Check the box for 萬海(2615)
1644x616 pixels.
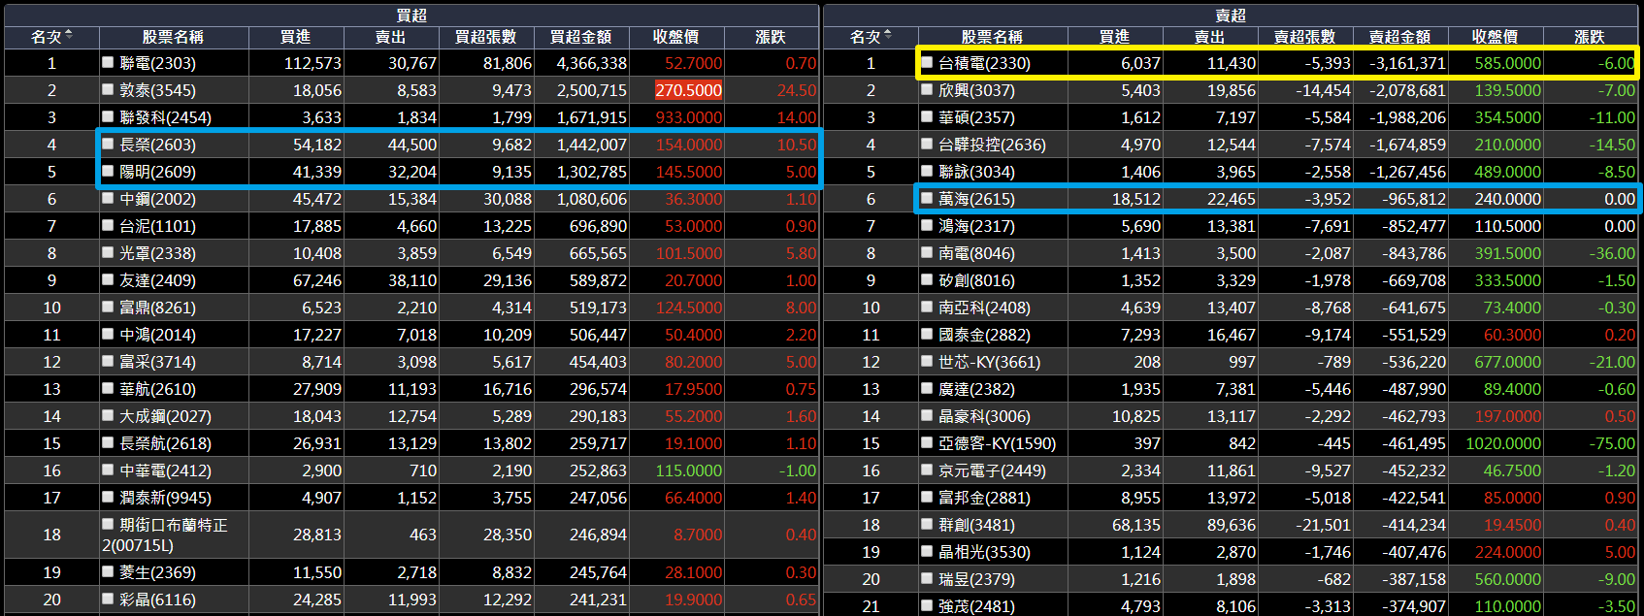pyautogui.click(x=927, y=198)
